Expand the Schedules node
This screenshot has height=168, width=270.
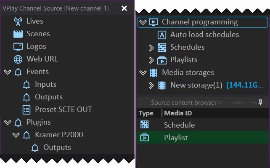(x=151, y=48)
